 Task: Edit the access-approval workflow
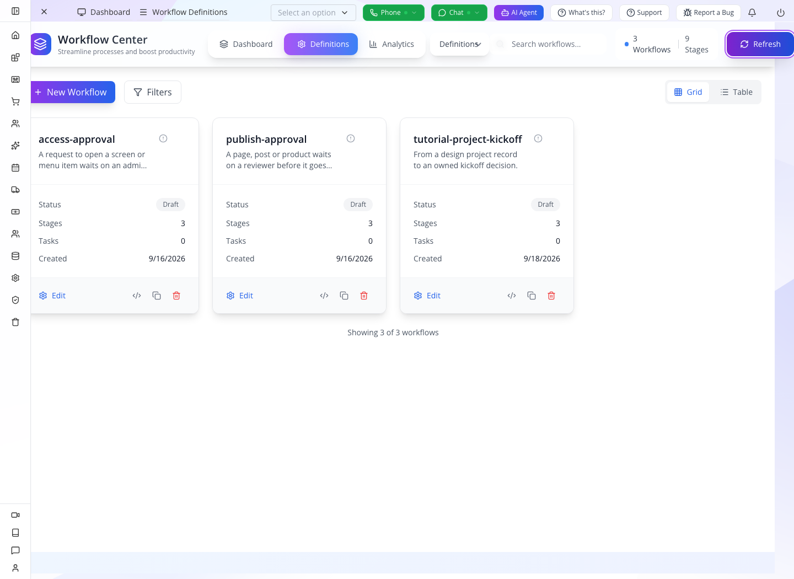[52, 296]
